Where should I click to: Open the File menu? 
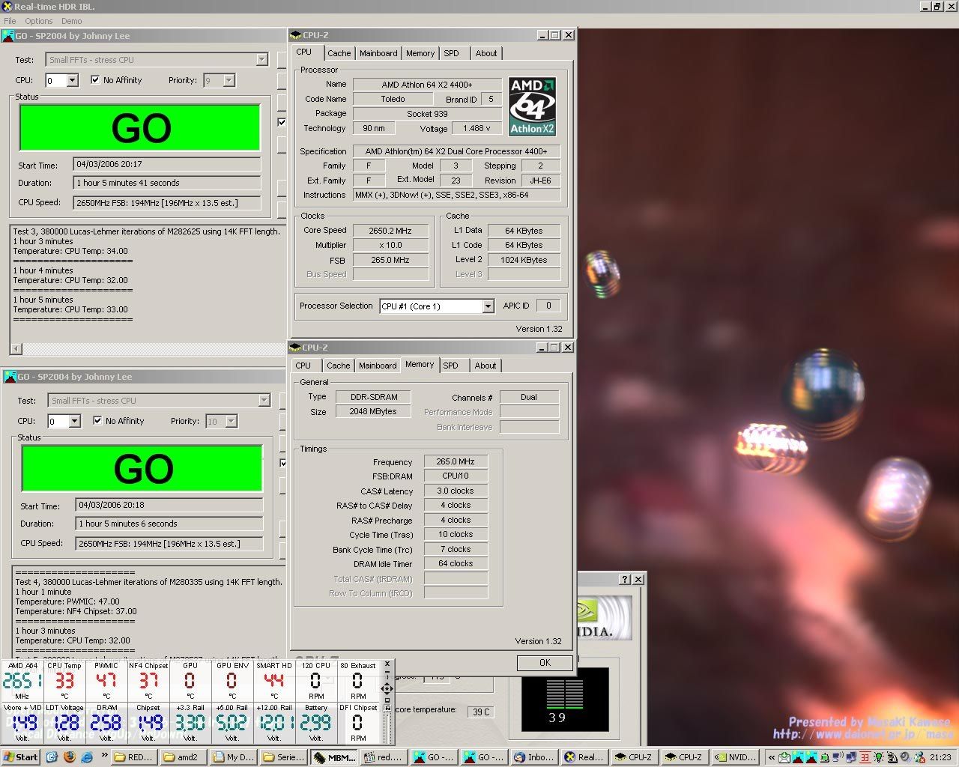10,21
